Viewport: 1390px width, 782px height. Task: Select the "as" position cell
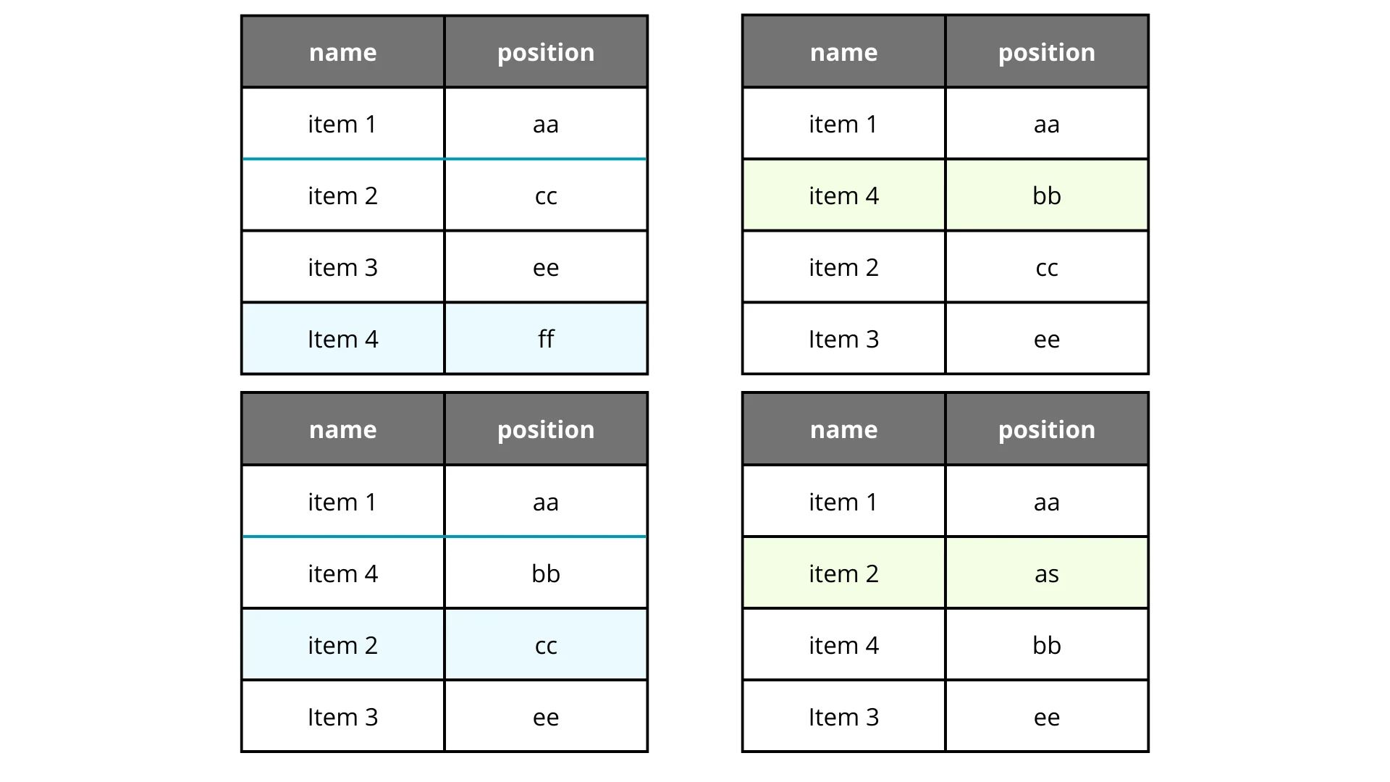pyautogui.click(x=1046, y=573)
